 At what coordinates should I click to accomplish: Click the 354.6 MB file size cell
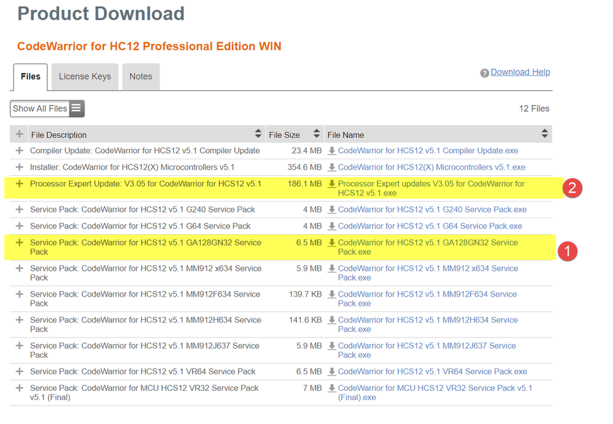click(x=304, y=167)
